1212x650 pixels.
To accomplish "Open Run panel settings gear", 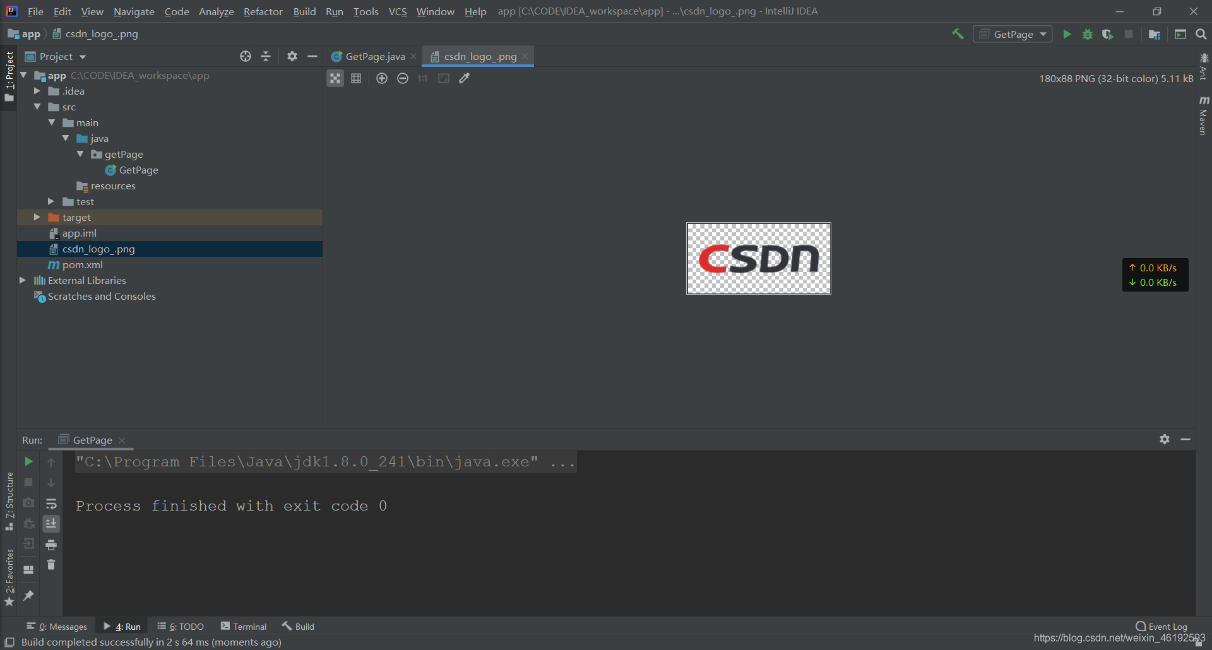I will coord(1165,439).
